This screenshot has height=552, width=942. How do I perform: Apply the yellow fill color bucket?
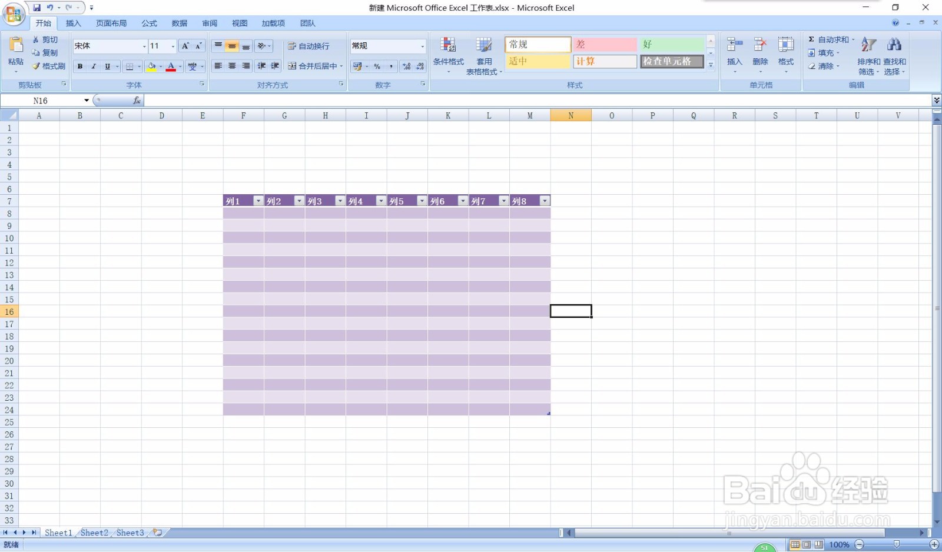(151, 66)
